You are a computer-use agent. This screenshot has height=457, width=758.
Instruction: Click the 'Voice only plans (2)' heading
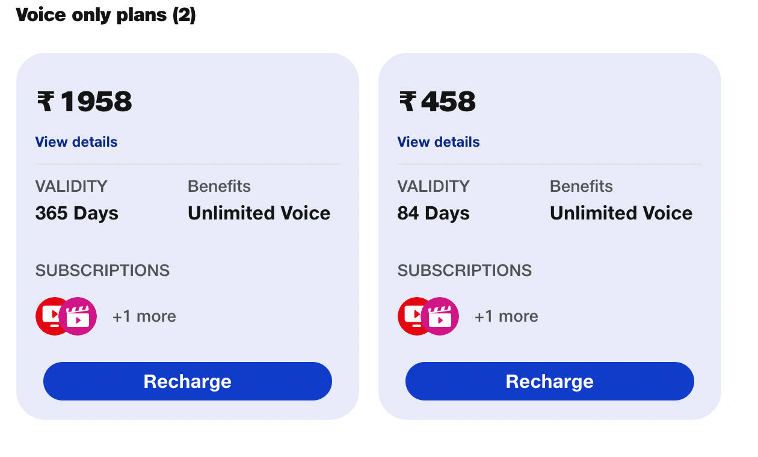point(106,14)
